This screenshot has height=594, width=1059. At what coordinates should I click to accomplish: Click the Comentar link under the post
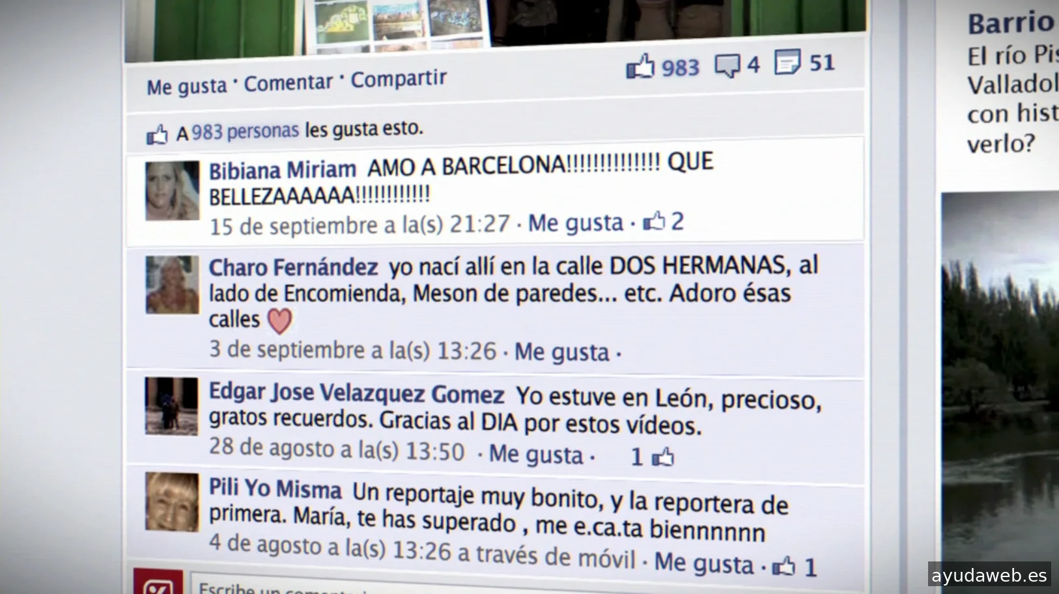coord(288,83)
